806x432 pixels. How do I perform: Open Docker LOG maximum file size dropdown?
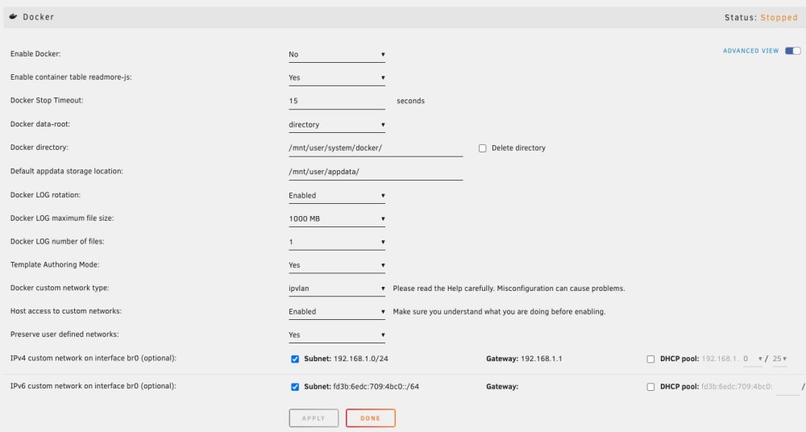coord(337,218)
